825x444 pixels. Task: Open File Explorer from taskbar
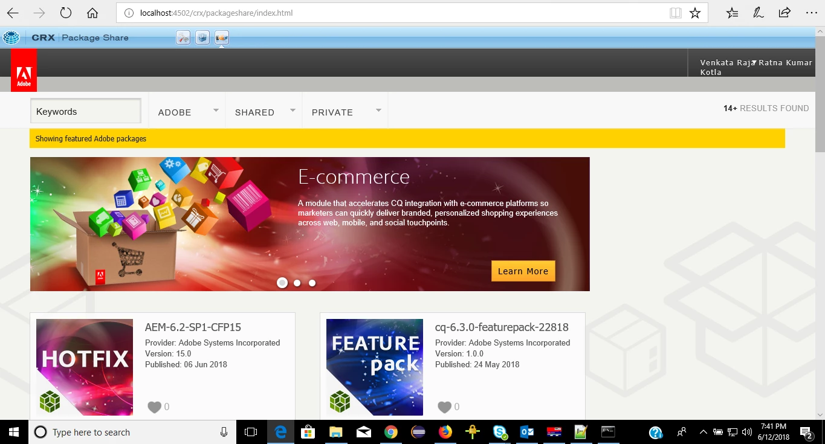pos(337,432)
